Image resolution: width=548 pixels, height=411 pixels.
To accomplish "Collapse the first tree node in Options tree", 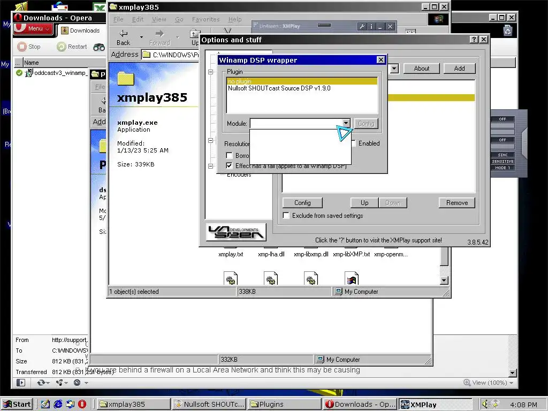I will (x=210, y=72).
